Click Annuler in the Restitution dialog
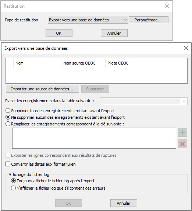 pos(114,33)
